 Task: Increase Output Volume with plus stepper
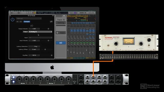(x=39, y=29)
